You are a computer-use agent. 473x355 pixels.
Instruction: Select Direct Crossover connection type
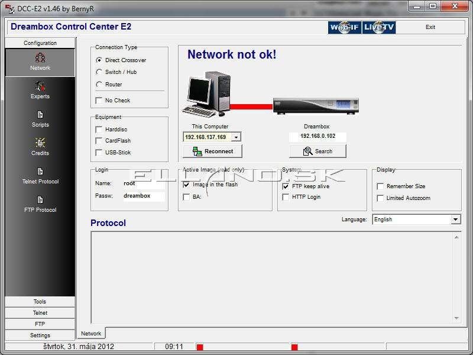click(x=99, y=60)
